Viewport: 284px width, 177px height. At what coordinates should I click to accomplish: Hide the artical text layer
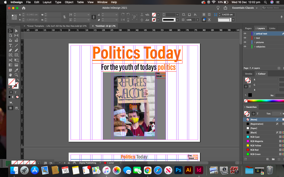245,33
